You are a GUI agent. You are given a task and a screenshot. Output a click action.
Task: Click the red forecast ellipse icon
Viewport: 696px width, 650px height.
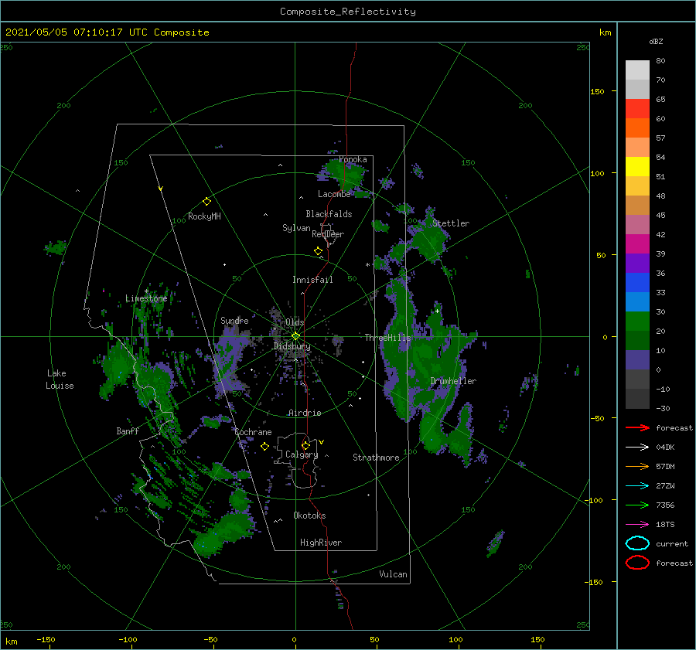coord(637,563)
